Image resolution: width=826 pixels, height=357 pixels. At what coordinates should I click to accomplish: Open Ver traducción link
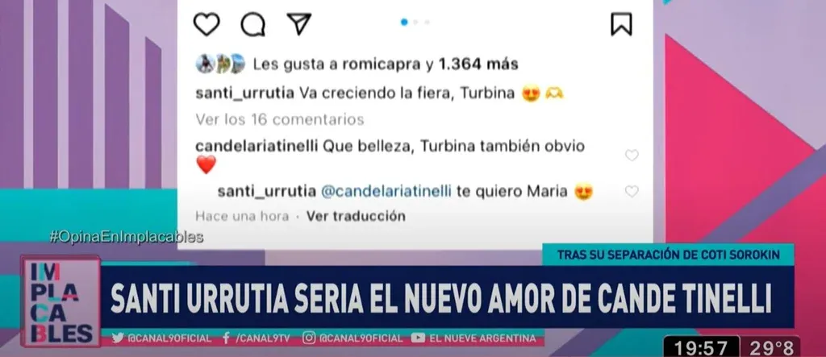(x=356, y=216)
